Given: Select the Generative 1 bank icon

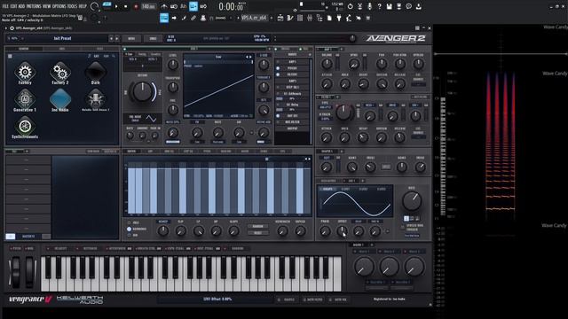Looking at the screenshot, I should [x=25, y=100].
